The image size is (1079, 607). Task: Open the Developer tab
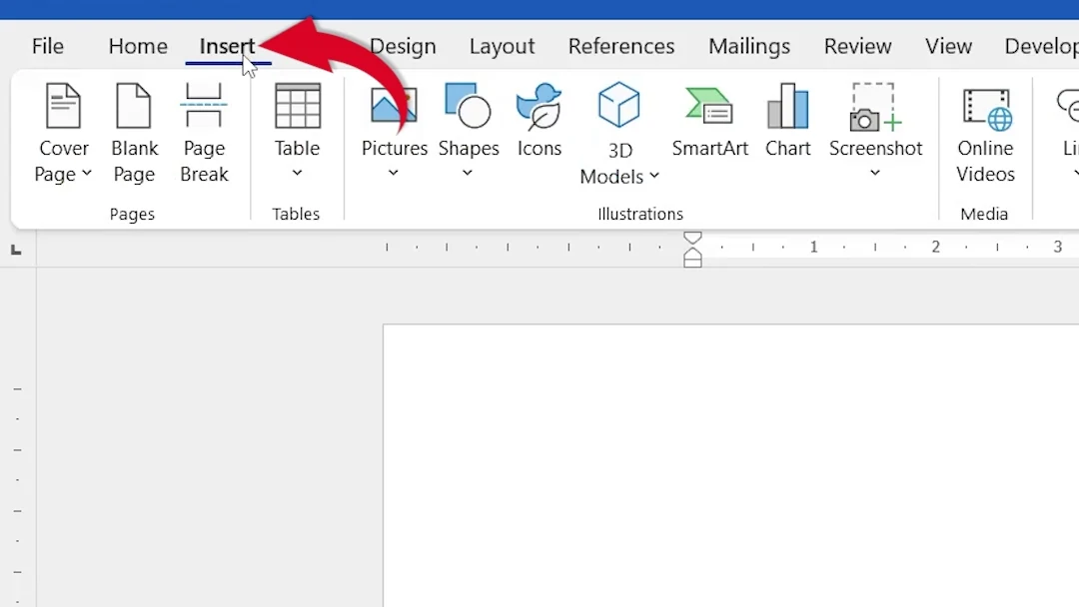click(1040, 46)
